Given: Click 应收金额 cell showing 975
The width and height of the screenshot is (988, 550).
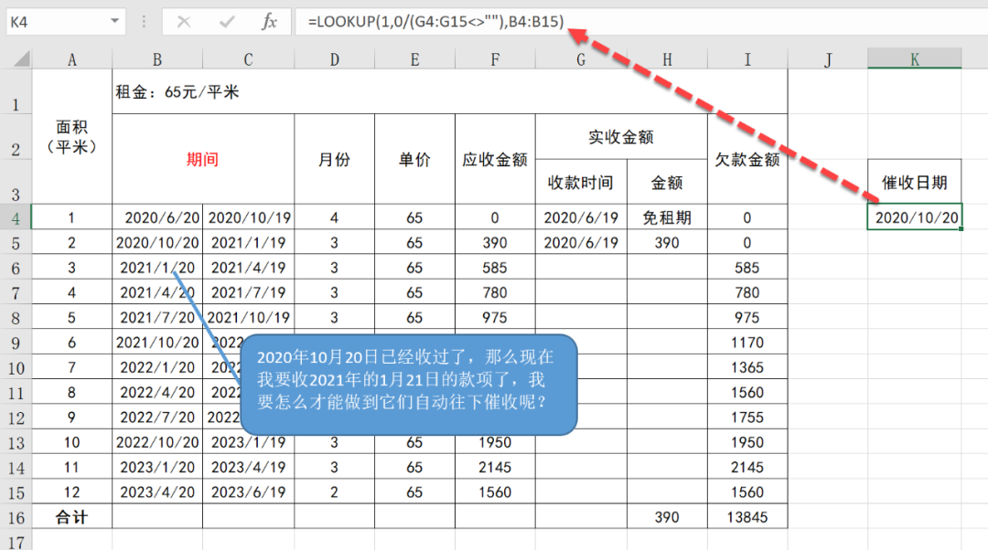Looking at the screenshot, I should tap(495, 317).
